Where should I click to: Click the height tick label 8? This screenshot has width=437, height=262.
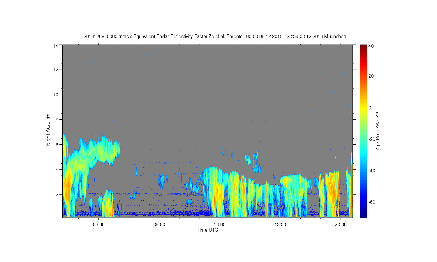tap(57, 119)
